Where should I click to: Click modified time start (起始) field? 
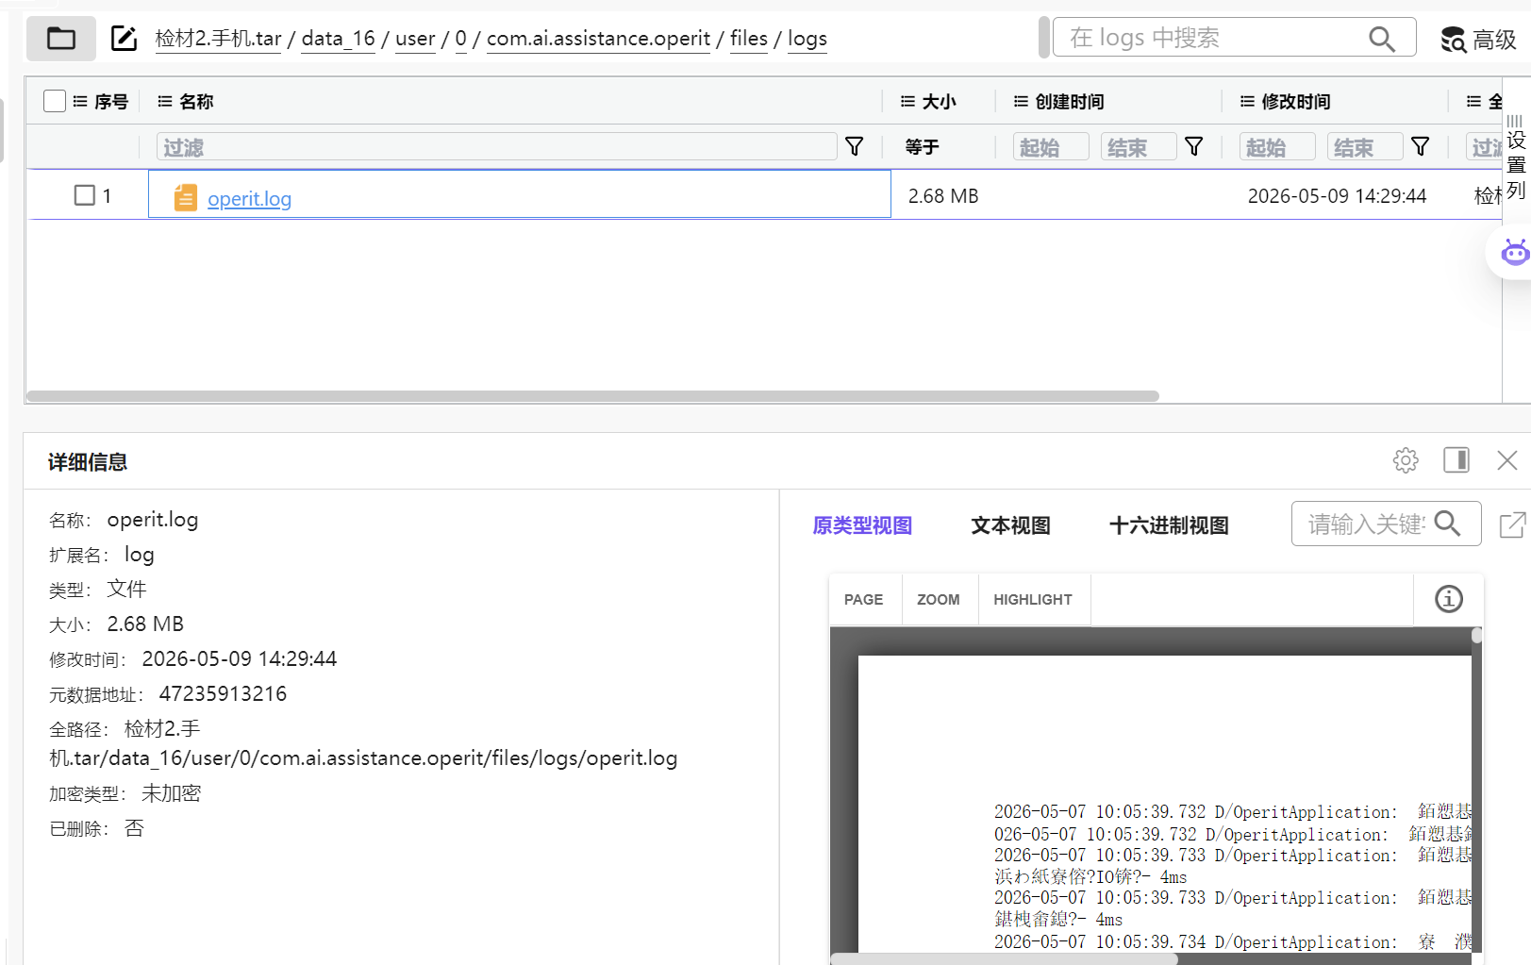(x=1277, y=147)
